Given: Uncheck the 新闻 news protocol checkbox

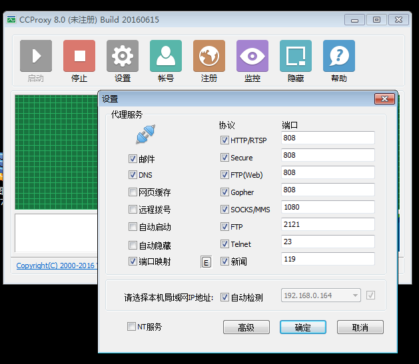Looking at the screenshot, I should 224,262.
